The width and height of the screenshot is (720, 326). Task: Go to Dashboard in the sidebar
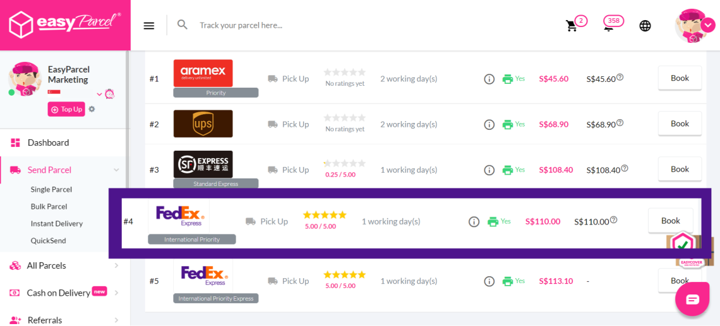pyautogui.click(x=48, y=143)
